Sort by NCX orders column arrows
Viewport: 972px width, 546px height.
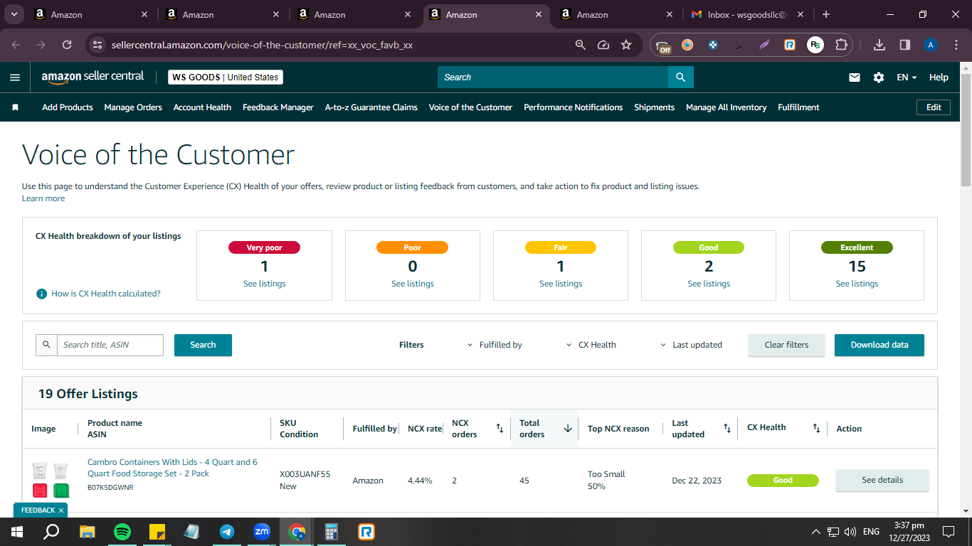(x=500, y=428)
